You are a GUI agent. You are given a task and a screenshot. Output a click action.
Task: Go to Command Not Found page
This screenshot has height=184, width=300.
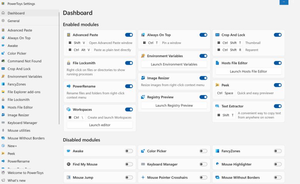pyautogui.click(x=24, y=61)
